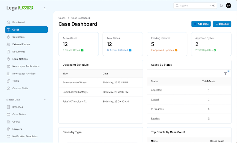Screen dimensions: 237x143
Task: Click the Case Status icon
Action: (x=8, y=114)
